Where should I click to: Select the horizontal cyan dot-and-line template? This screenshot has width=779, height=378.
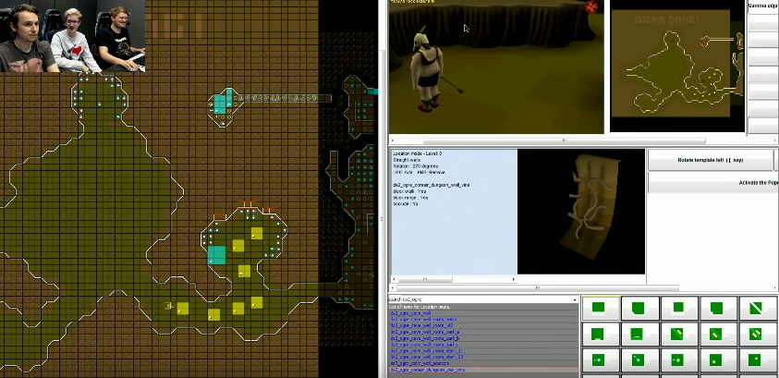point(600,360)
